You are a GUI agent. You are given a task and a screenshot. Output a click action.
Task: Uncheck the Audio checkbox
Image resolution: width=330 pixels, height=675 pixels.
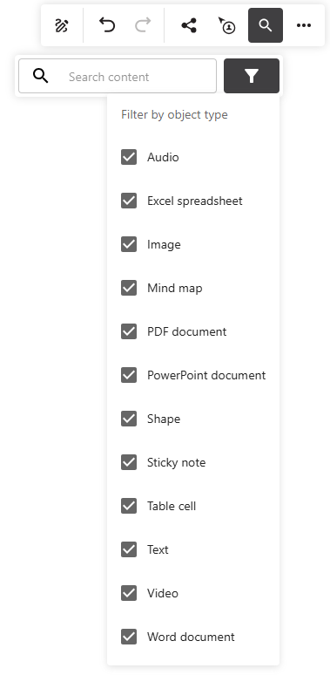point(129,157)
